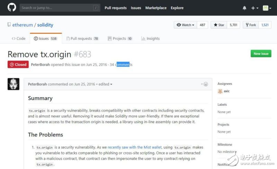Screen dimensions: 277x169
Task: Open the user avatar menu
Action: click(x=267, y=8)
